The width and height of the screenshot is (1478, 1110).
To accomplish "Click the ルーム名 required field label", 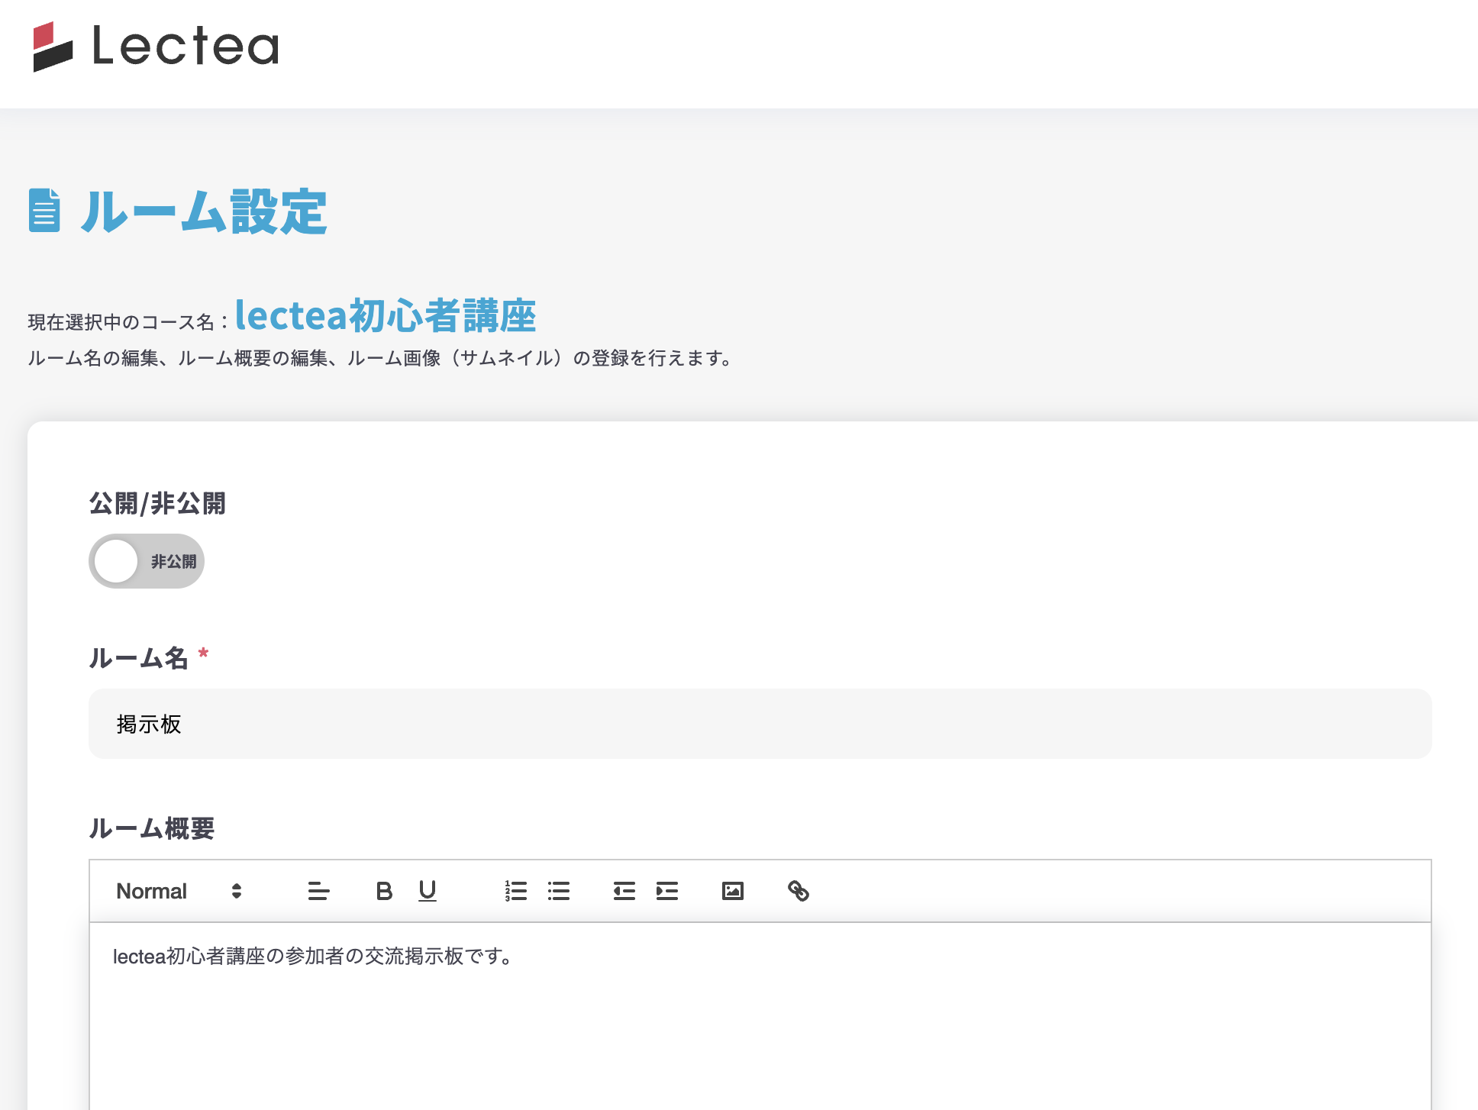I will coord(139,657).
